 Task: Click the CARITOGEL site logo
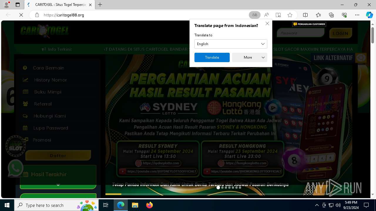point(45,31)
